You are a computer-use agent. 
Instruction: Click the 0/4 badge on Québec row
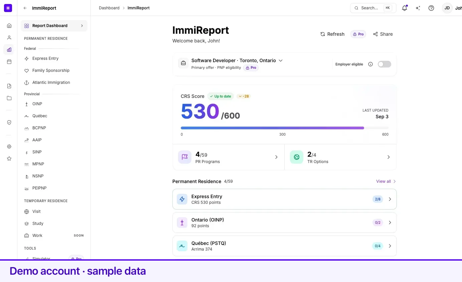pyautogui.click(x=378, y=246)
